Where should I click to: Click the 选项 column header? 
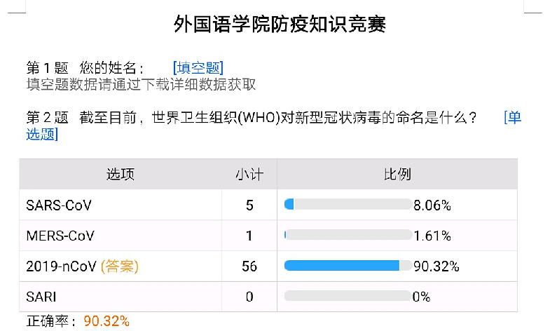tap(120, 174)
